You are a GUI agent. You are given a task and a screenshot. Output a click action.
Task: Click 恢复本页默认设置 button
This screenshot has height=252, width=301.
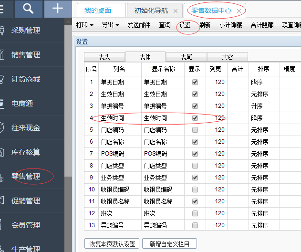point(113,244)
